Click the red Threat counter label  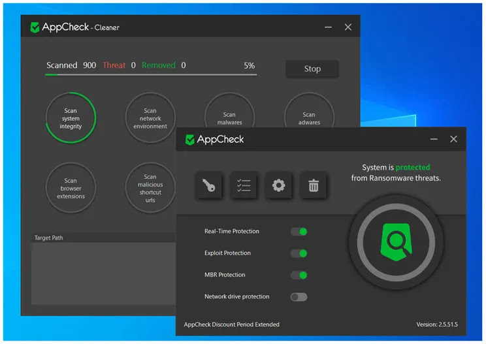click(114, 65)
